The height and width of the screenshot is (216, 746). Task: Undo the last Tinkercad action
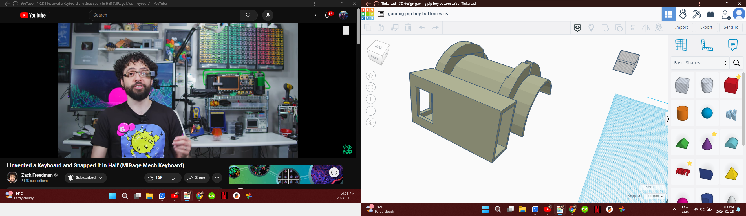click(422, 28)
